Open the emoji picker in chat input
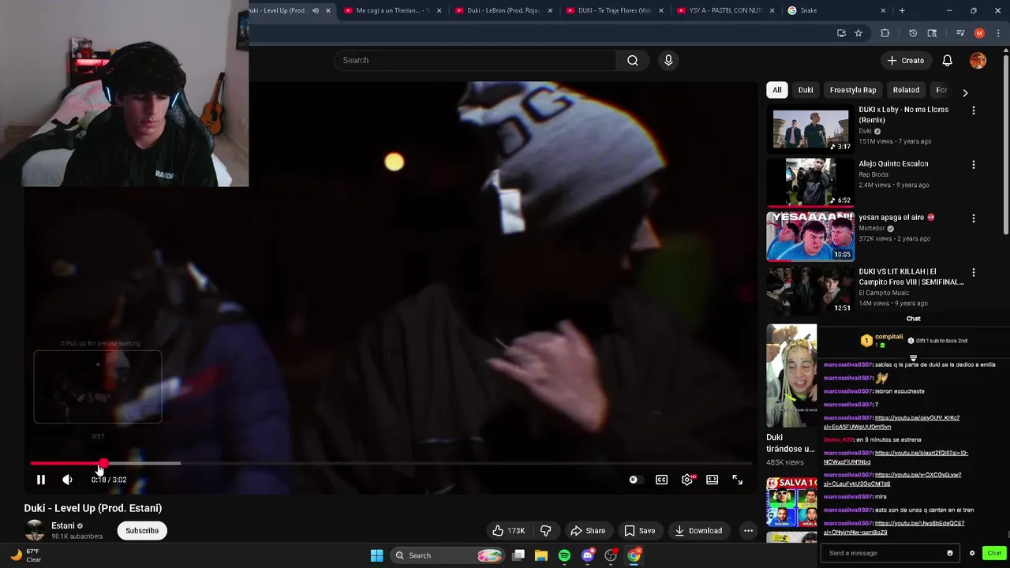This screenshot has height=568, width=1010. pyautogui.click(x=950, y=553)
